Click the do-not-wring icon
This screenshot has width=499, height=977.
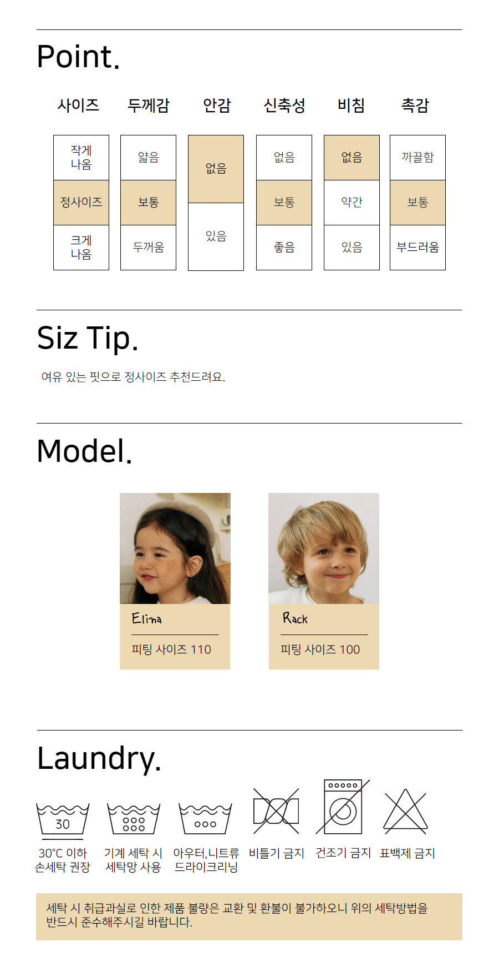coord(276,811)
